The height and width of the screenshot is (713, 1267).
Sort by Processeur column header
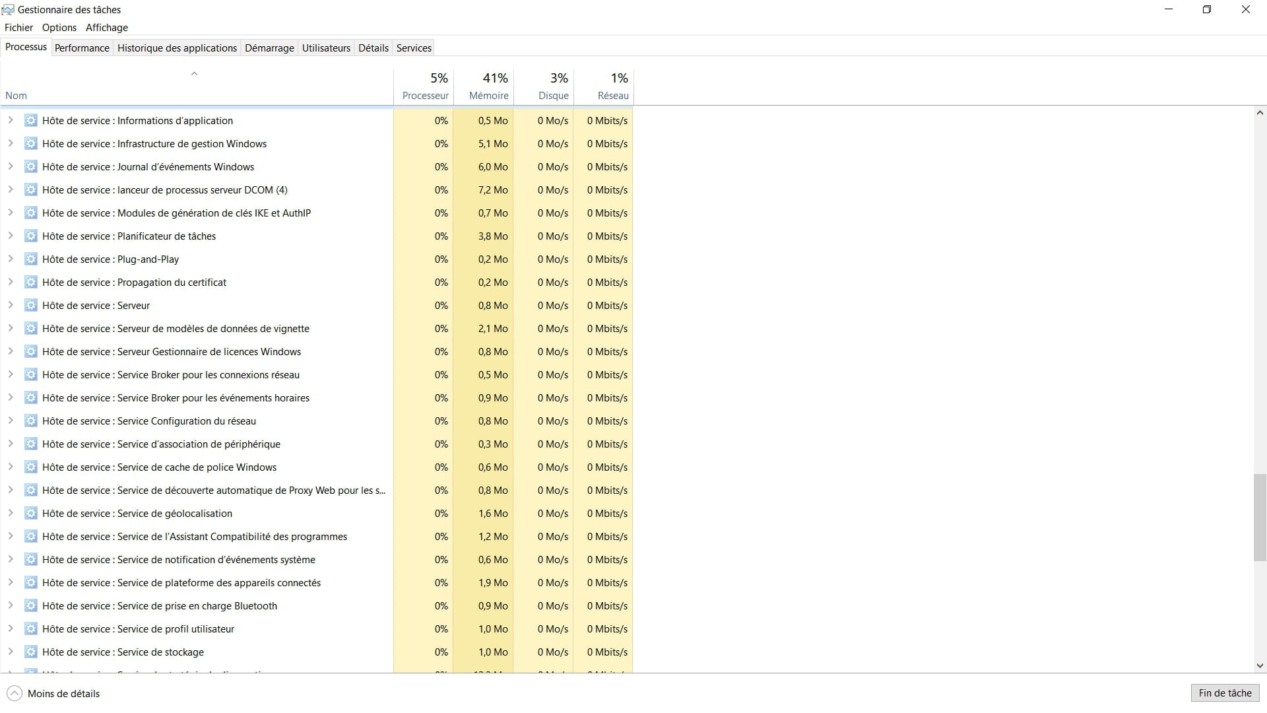pos(424,87)
